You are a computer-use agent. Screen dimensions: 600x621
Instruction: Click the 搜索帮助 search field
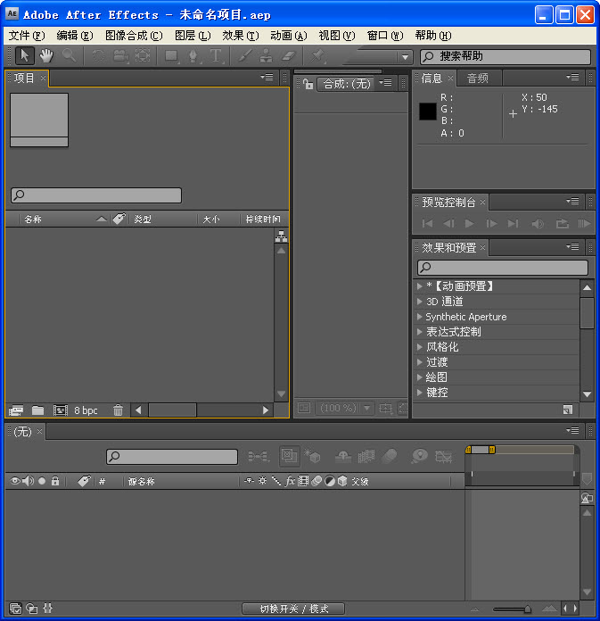point(505,56)
